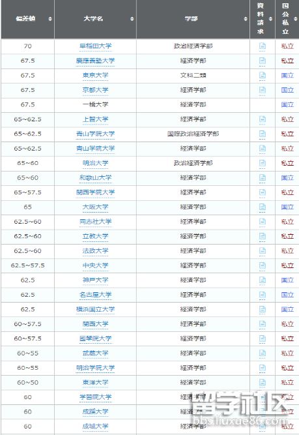Open the document request icon for 明治大学
This screenshot has height=435, width=299.
[x=262, y=163]
